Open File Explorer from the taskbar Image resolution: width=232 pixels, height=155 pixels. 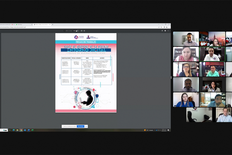click(x=17, y=130)
